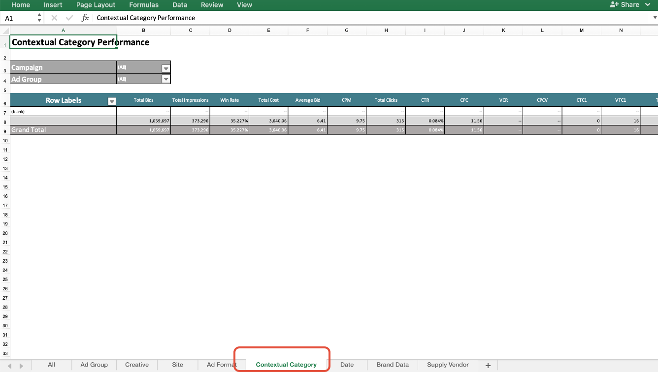The width and height of the screenshot is (658, 372).
Task: Click the CTR header cell
Action: tap(425, 100)
